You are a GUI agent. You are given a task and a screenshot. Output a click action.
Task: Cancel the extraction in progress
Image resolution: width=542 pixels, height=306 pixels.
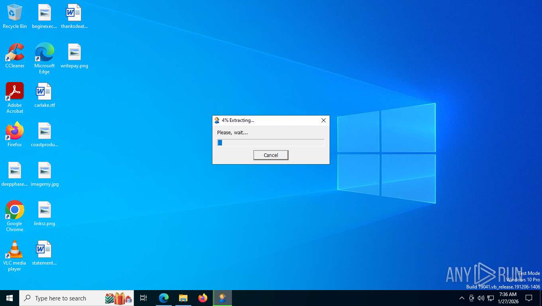tap(271, 155)
